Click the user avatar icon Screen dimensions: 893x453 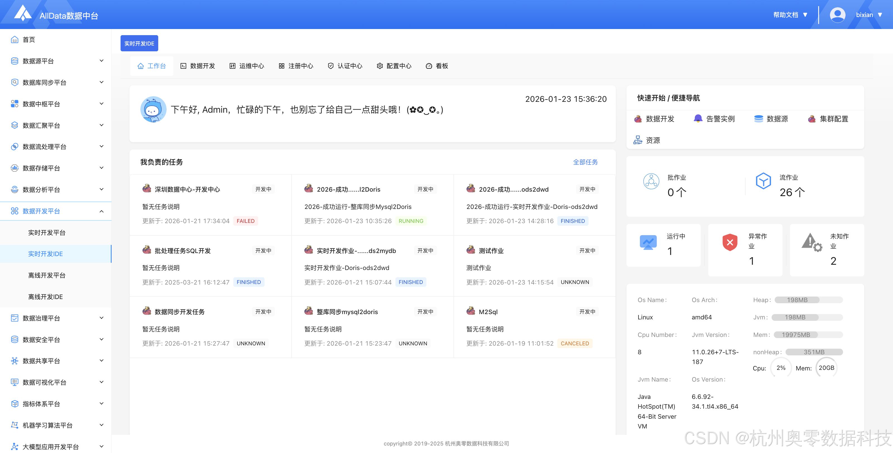[837, 15]
